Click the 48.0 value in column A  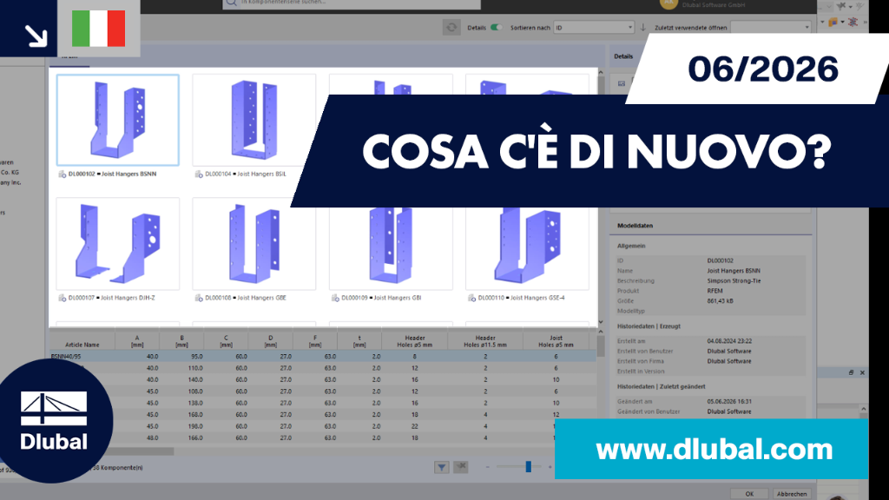pos(153,438)
